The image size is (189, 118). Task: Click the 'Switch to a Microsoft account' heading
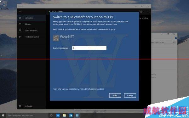83,17
